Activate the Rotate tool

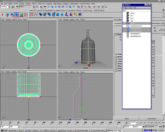tap(12, 15)
